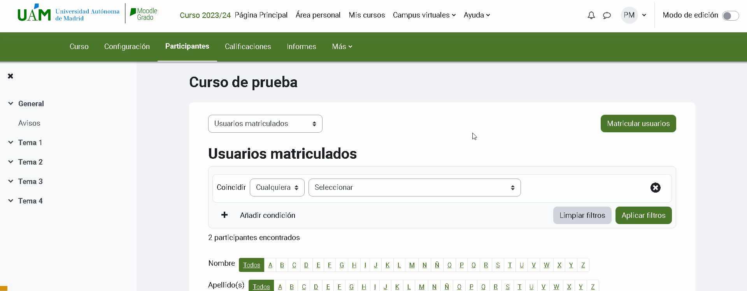Click the plus icon to add condition
This screenshot has width=747, height=291.
[x=224, y=215]
